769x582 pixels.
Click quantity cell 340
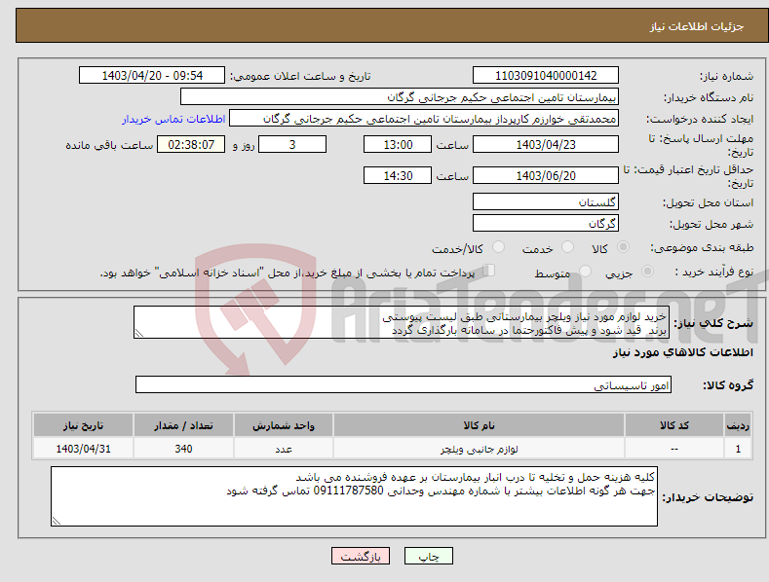[183, 449]
